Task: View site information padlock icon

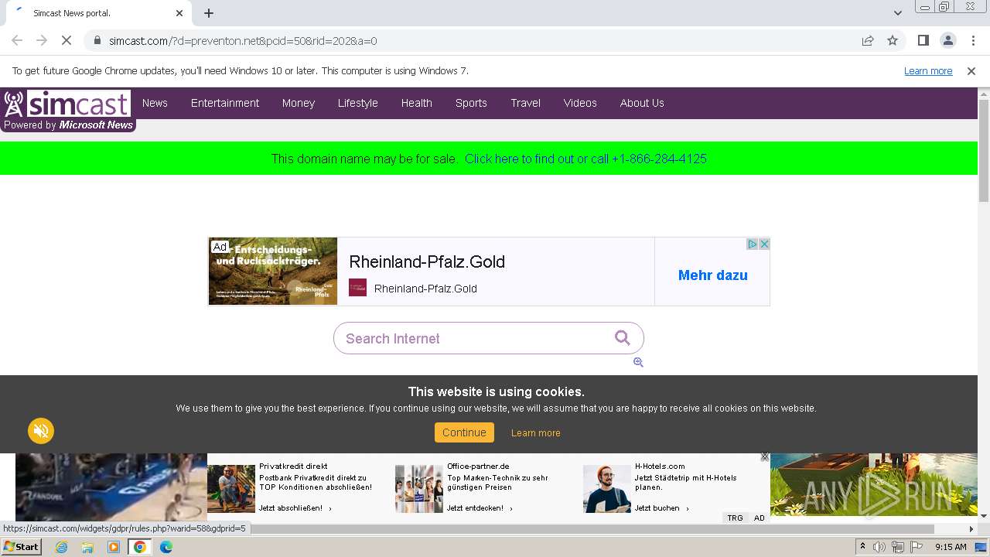Action: point(97,40)
